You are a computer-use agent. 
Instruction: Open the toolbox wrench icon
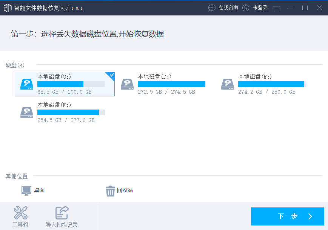point(20,213)
